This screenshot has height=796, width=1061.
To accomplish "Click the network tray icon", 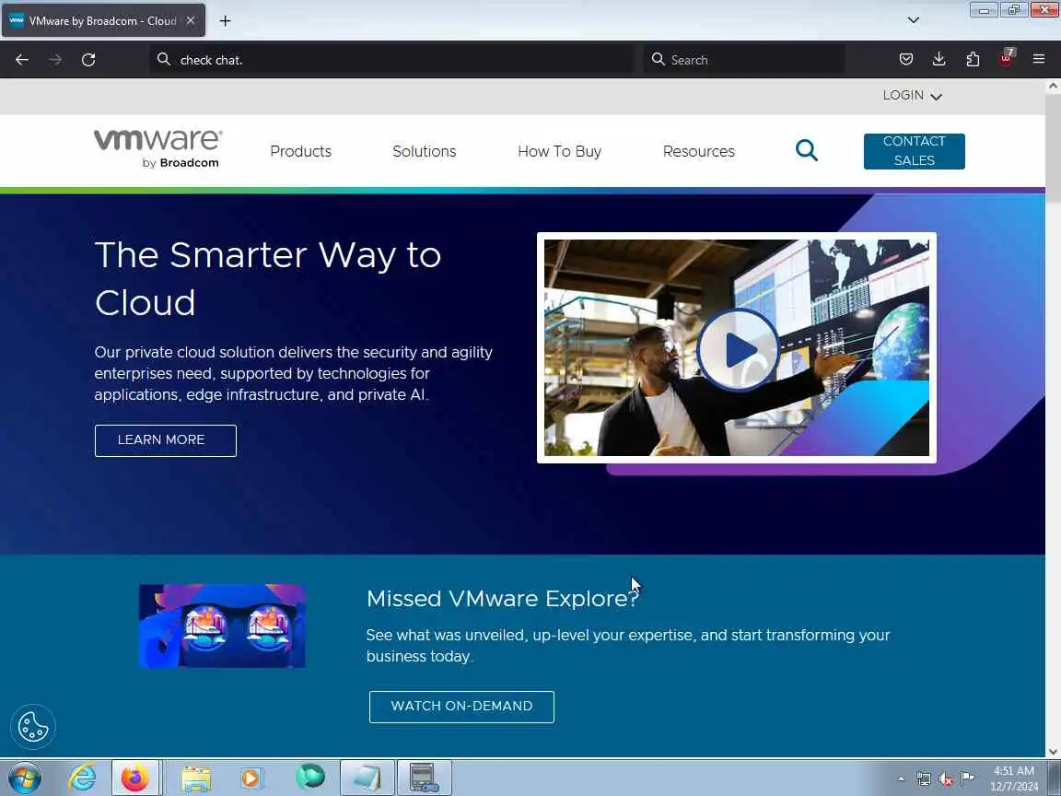I will pyautogui.click(x=923, y=779).
